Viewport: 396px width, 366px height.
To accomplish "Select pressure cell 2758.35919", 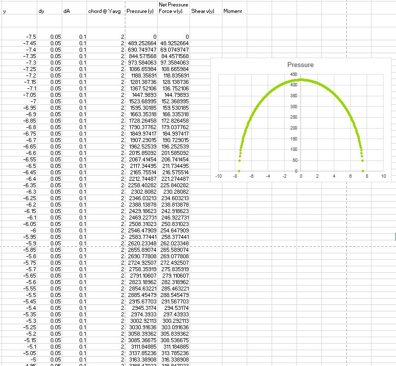I will pyautogui.click(x=141, y=269).
